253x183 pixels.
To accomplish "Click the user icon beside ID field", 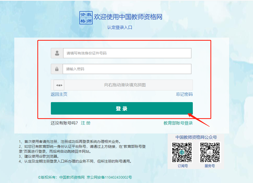I will pos(57,53).
